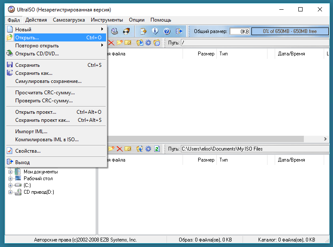Click extract files icon in upper image toolbar
Screen dimensions: 333x247
coord(140,43)
